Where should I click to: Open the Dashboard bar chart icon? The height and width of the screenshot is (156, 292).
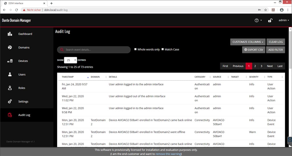pos(10,34)
